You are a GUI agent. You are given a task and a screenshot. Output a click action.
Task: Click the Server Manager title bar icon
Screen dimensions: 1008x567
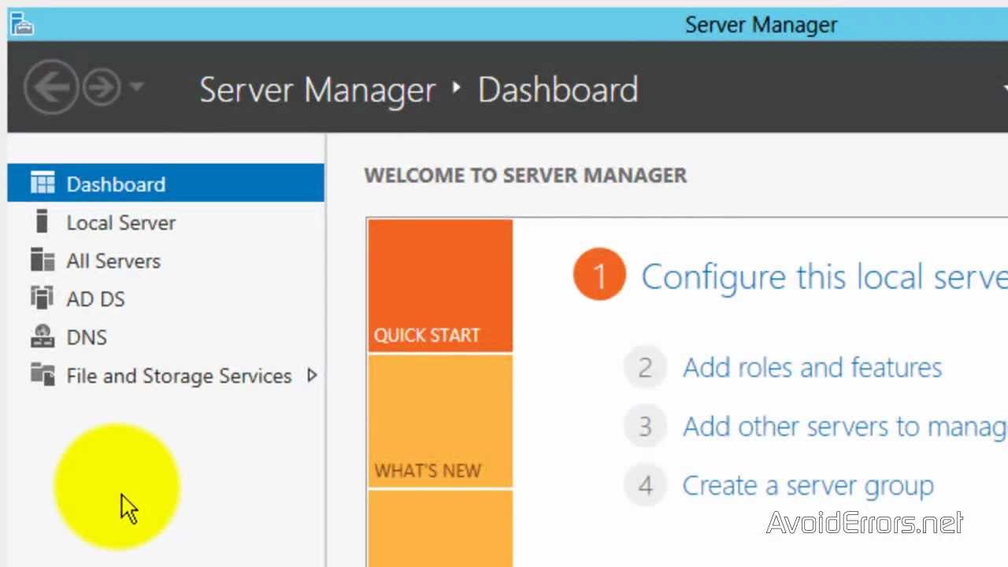pyautogui.click(x=21, y=24)
